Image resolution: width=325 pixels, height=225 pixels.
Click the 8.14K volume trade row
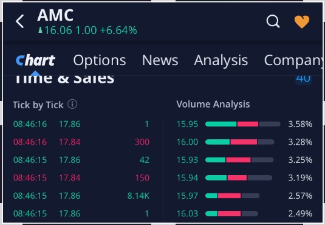pyautogui.click(x=81, y=196)
